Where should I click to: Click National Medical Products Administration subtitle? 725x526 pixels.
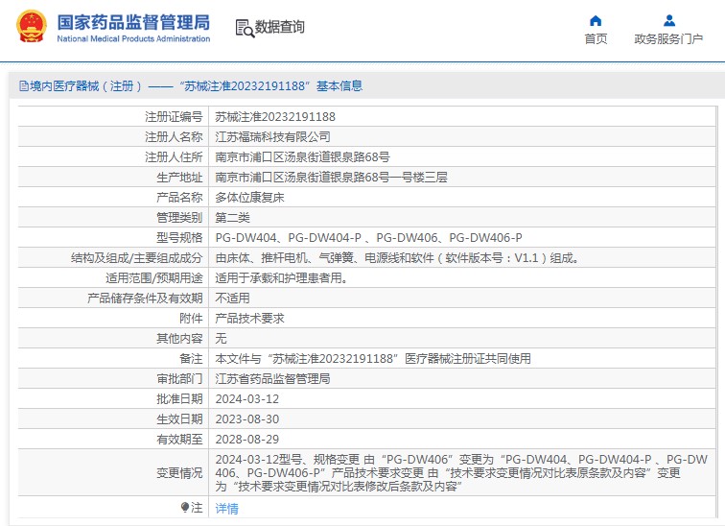(x=133, y=38)
